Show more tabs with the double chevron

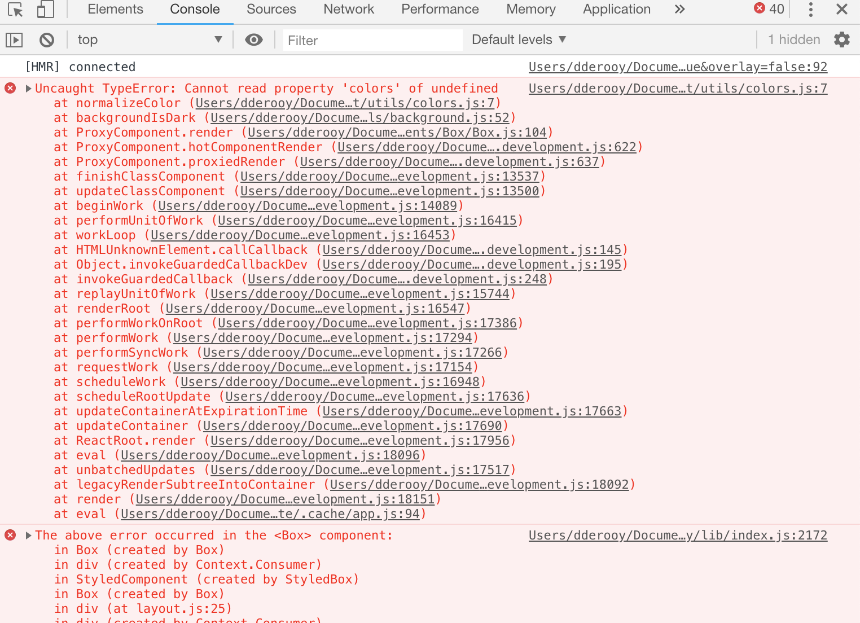coord(680,10)
